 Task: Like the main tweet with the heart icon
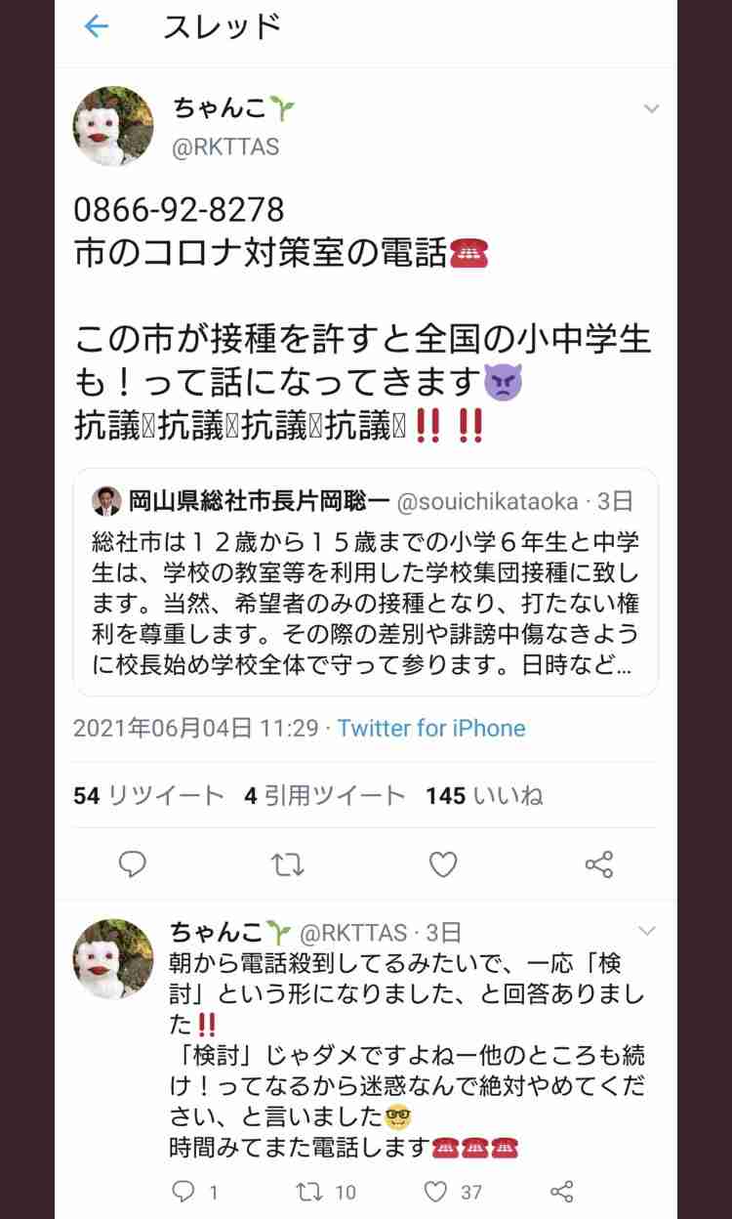[x=443, y=863]
